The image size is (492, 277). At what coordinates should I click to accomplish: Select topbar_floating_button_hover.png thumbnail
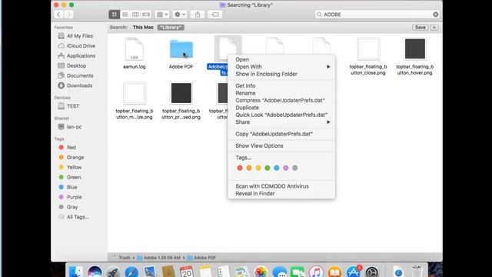pyautogui.click(x=415, y=48)
